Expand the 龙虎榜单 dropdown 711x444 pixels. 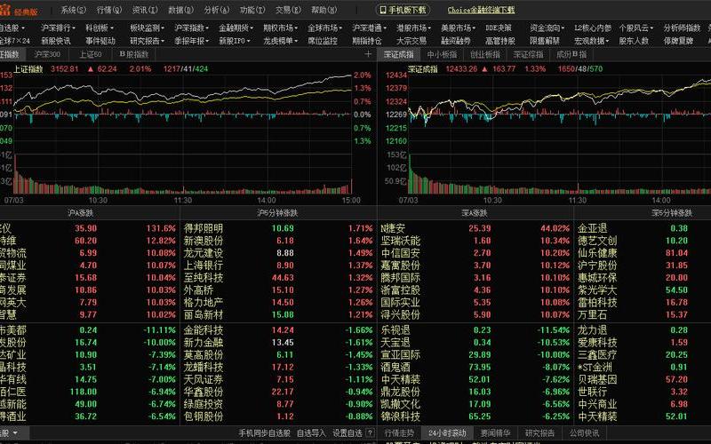pyautogui.click(x=280, y=41)
